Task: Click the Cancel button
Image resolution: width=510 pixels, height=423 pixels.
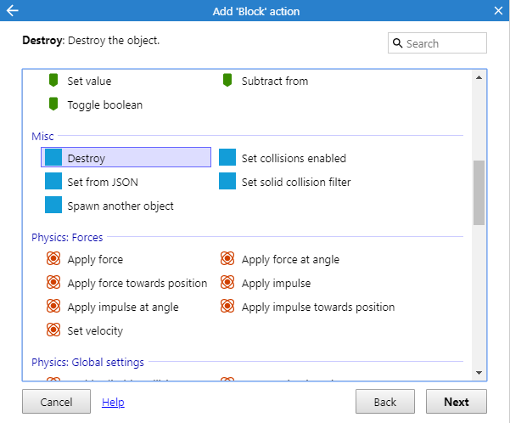Action: 56,402
